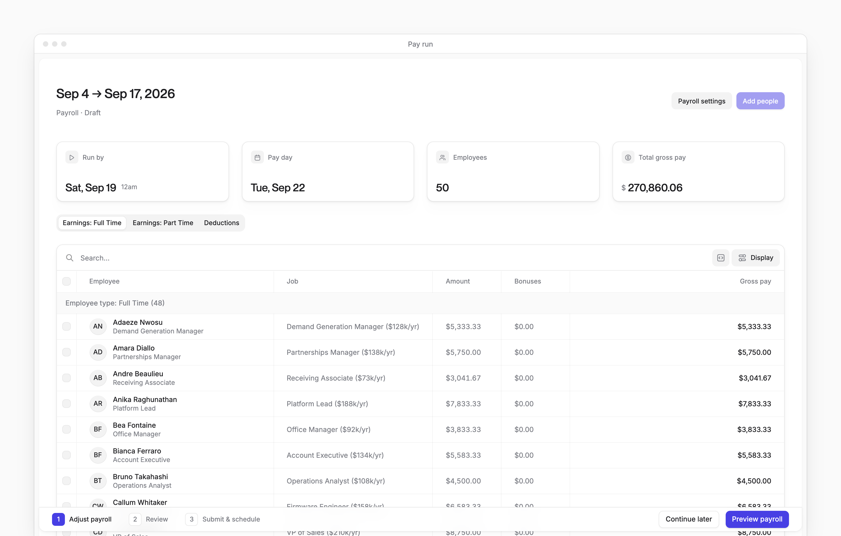This screenshot has width=841, height=536.
Task: Check the box for Adaeze Nwosu
Action: click(66, 327)
